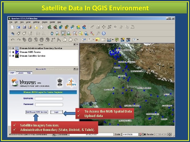Open the Text Annotation dropdown arrow
This screenshot has height=142, width=190.
(138, 40)
